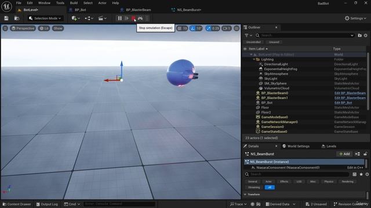Open the viewport options hamburger menu
Screen dimensions: 371x208
[x=5, y=28]
